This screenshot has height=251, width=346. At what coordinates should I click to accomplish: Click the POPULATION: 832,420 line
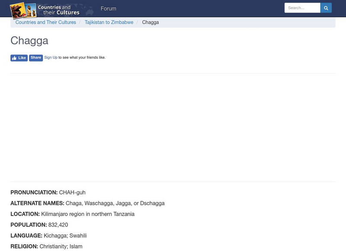coord(39,225)
